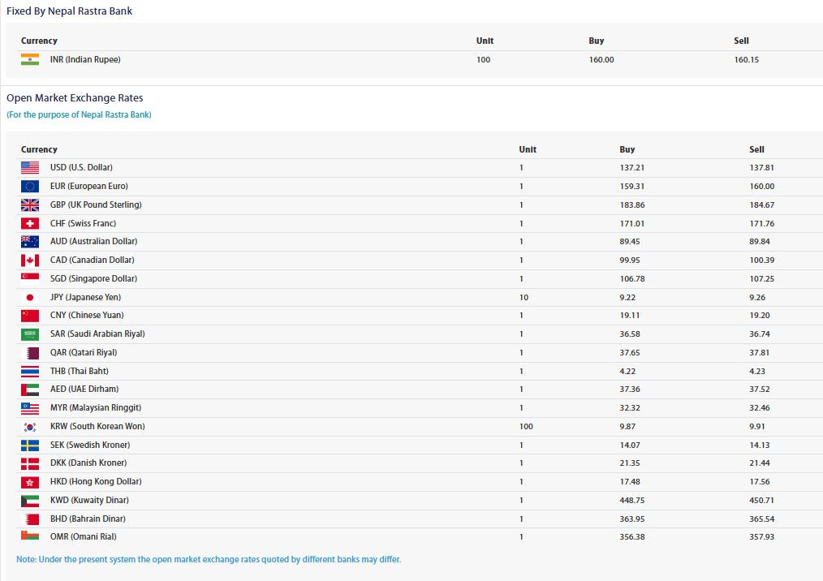Click the SEK sell rate 14.13
Screen dimensions: 823x581
[x=760, y=445]
